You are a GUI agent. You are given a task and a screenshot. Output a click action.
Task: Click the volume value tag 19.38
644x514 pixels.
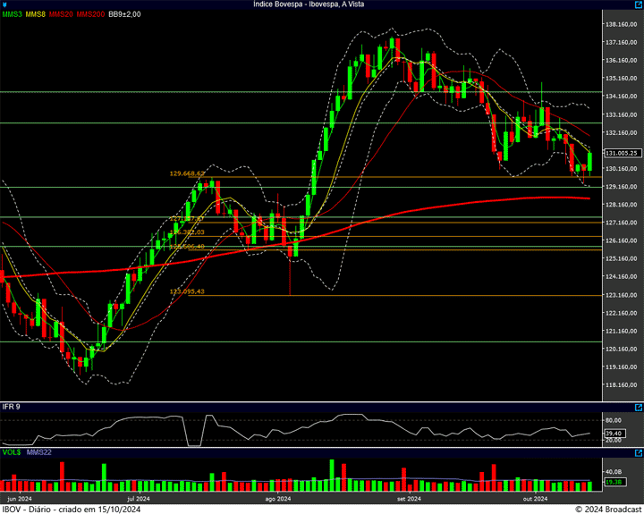[x=613, y=483]
